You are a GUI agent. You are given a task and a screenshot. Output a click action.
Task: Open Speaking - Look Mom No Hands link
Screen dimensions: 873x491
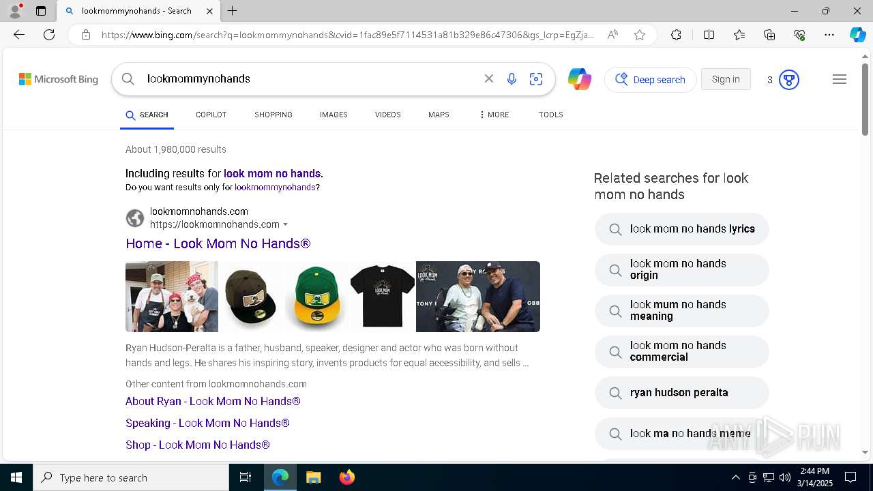(207, 423)
